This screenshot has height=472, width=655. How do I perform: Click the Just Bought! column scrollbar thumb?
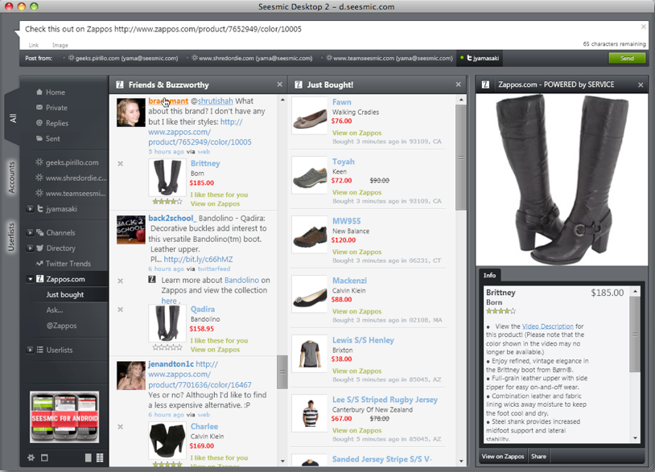pyautogui.click(x=461, y=158)
